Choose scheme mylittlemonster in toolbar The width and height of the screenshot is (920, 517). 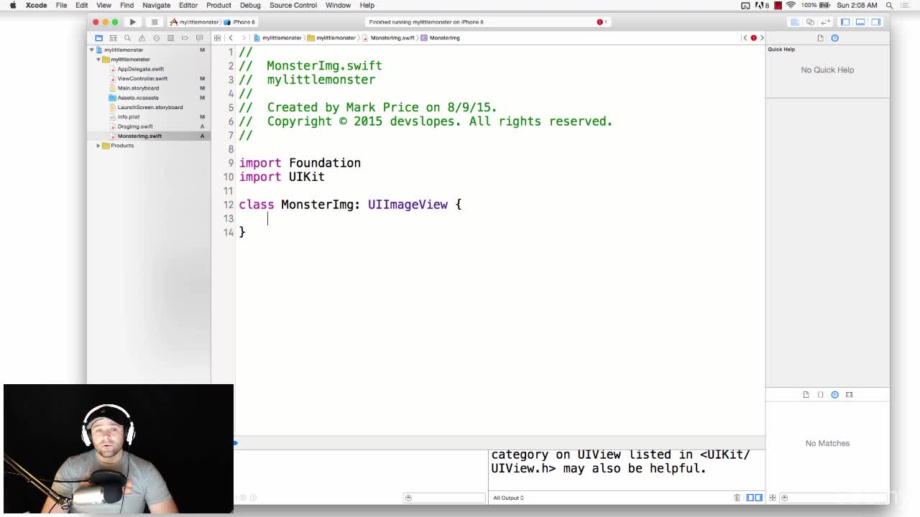(x=194, y=22)
